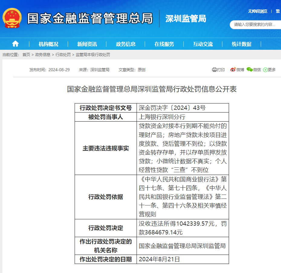Share via WeChat icon
This screenshot has width=281, height=273.
(250, 70)
